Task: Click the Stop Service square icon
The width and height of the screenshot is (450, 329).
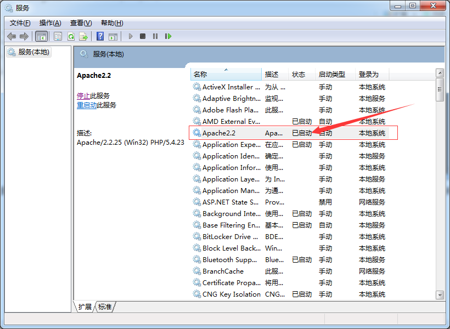Action: 143,36
